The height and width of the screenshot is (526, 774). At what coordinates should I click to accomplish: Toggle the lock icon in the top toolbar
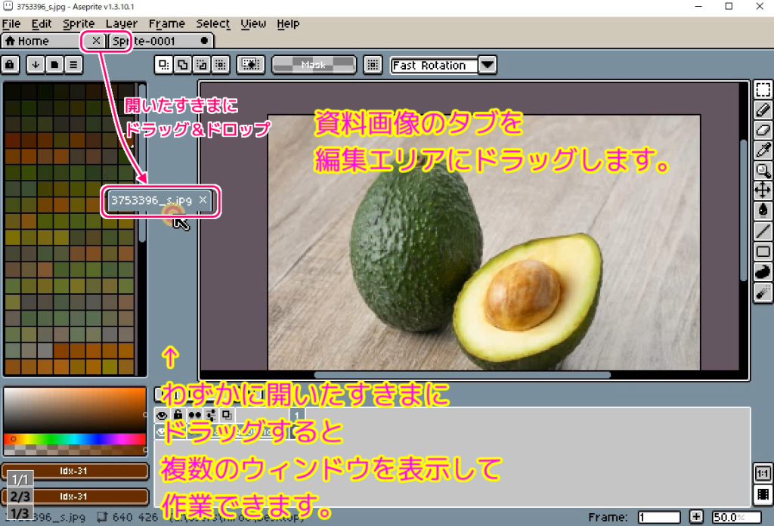point(9,65)
